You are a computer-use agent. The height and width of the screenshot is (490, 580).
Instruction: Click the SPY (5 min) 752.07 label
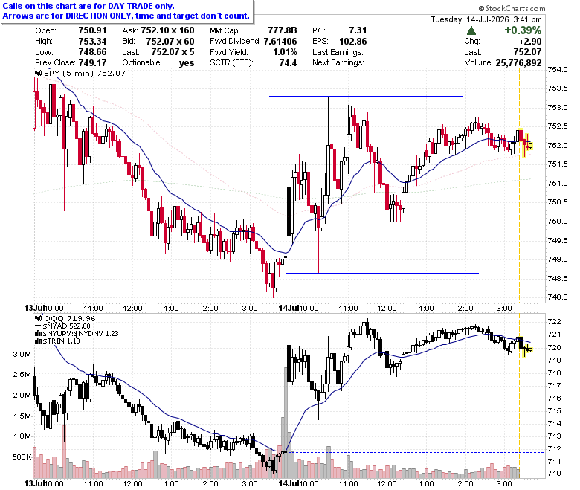tap(84, 73)
